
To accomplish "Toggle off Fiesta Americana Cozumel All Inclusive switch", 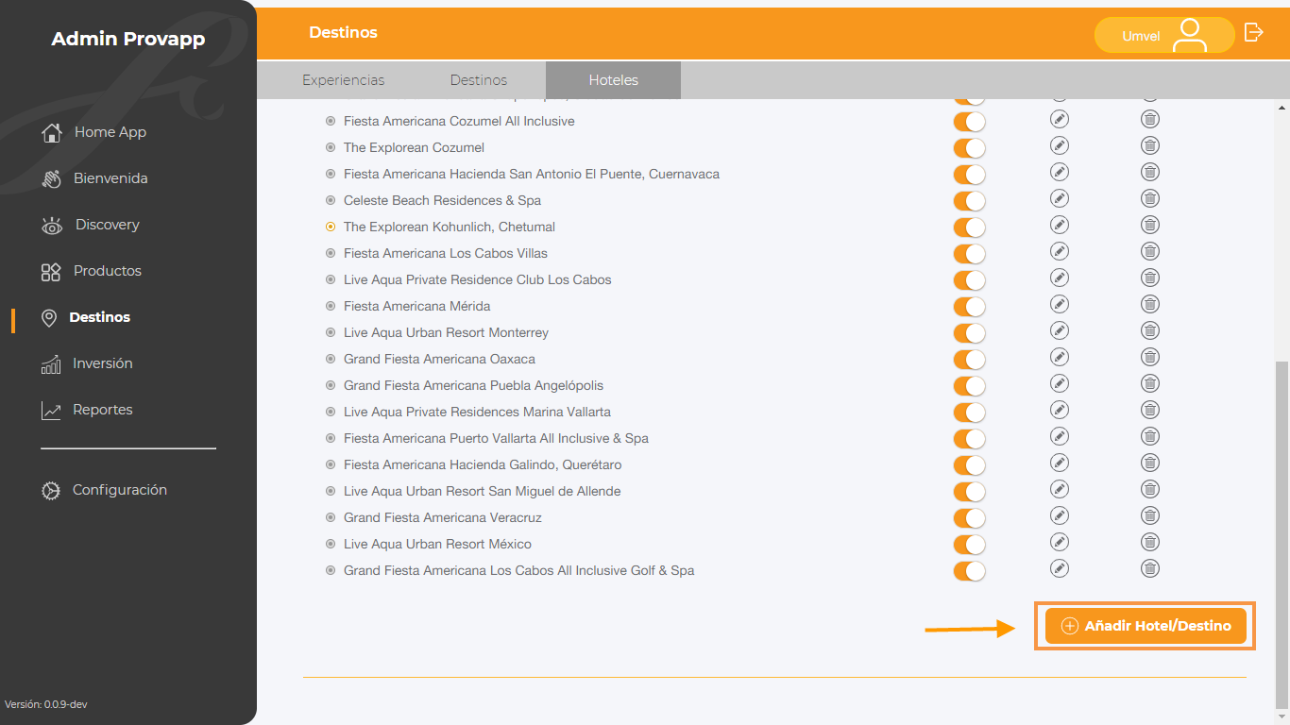I will (x=969, y=122).
